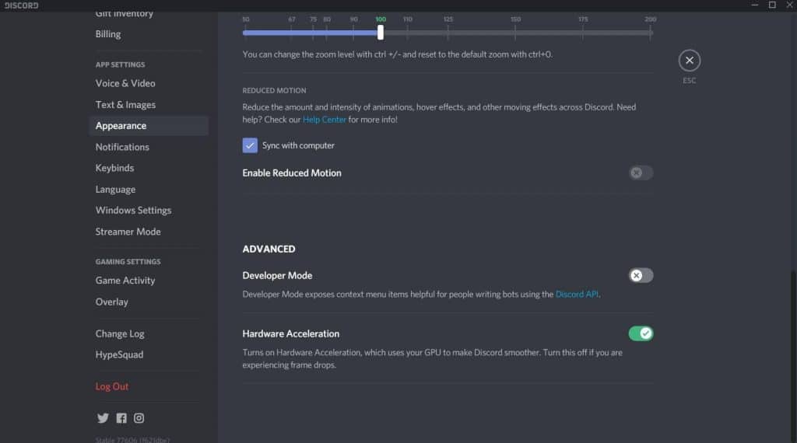Toggle the Enable Reduced Motion switch
Viewport: 797px width, 443px height.
pos(641,173)
